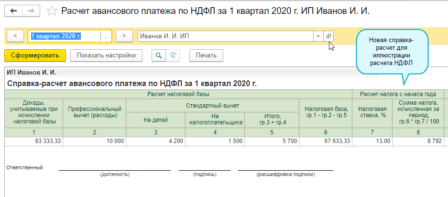This screenshot has width=448, height=197.
Task: Open period picker with ellipsis button
Action: (x=106, y=36)
